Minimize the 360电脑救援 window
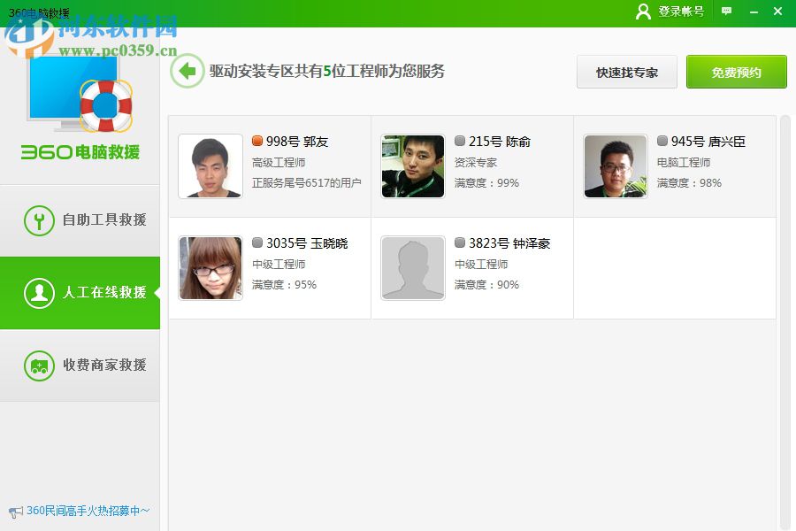This screenshot has width=796, height=531. (x=754, y=12)
